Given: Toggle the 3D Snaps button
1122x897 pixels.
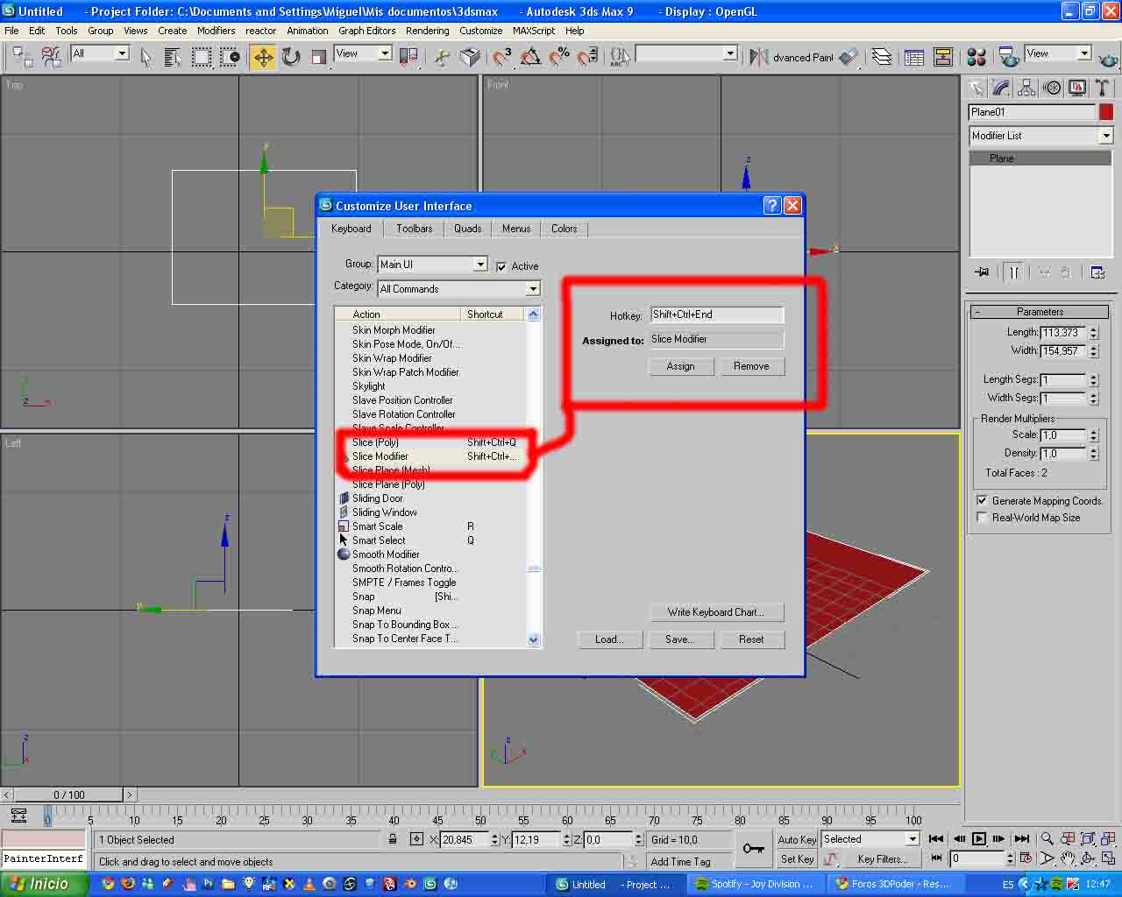Looking at the screenshot, I should pyautogui.click(x=503, y=57).
